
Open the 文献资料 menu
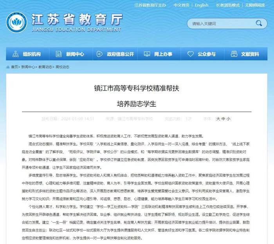click(x=246, y=54)
